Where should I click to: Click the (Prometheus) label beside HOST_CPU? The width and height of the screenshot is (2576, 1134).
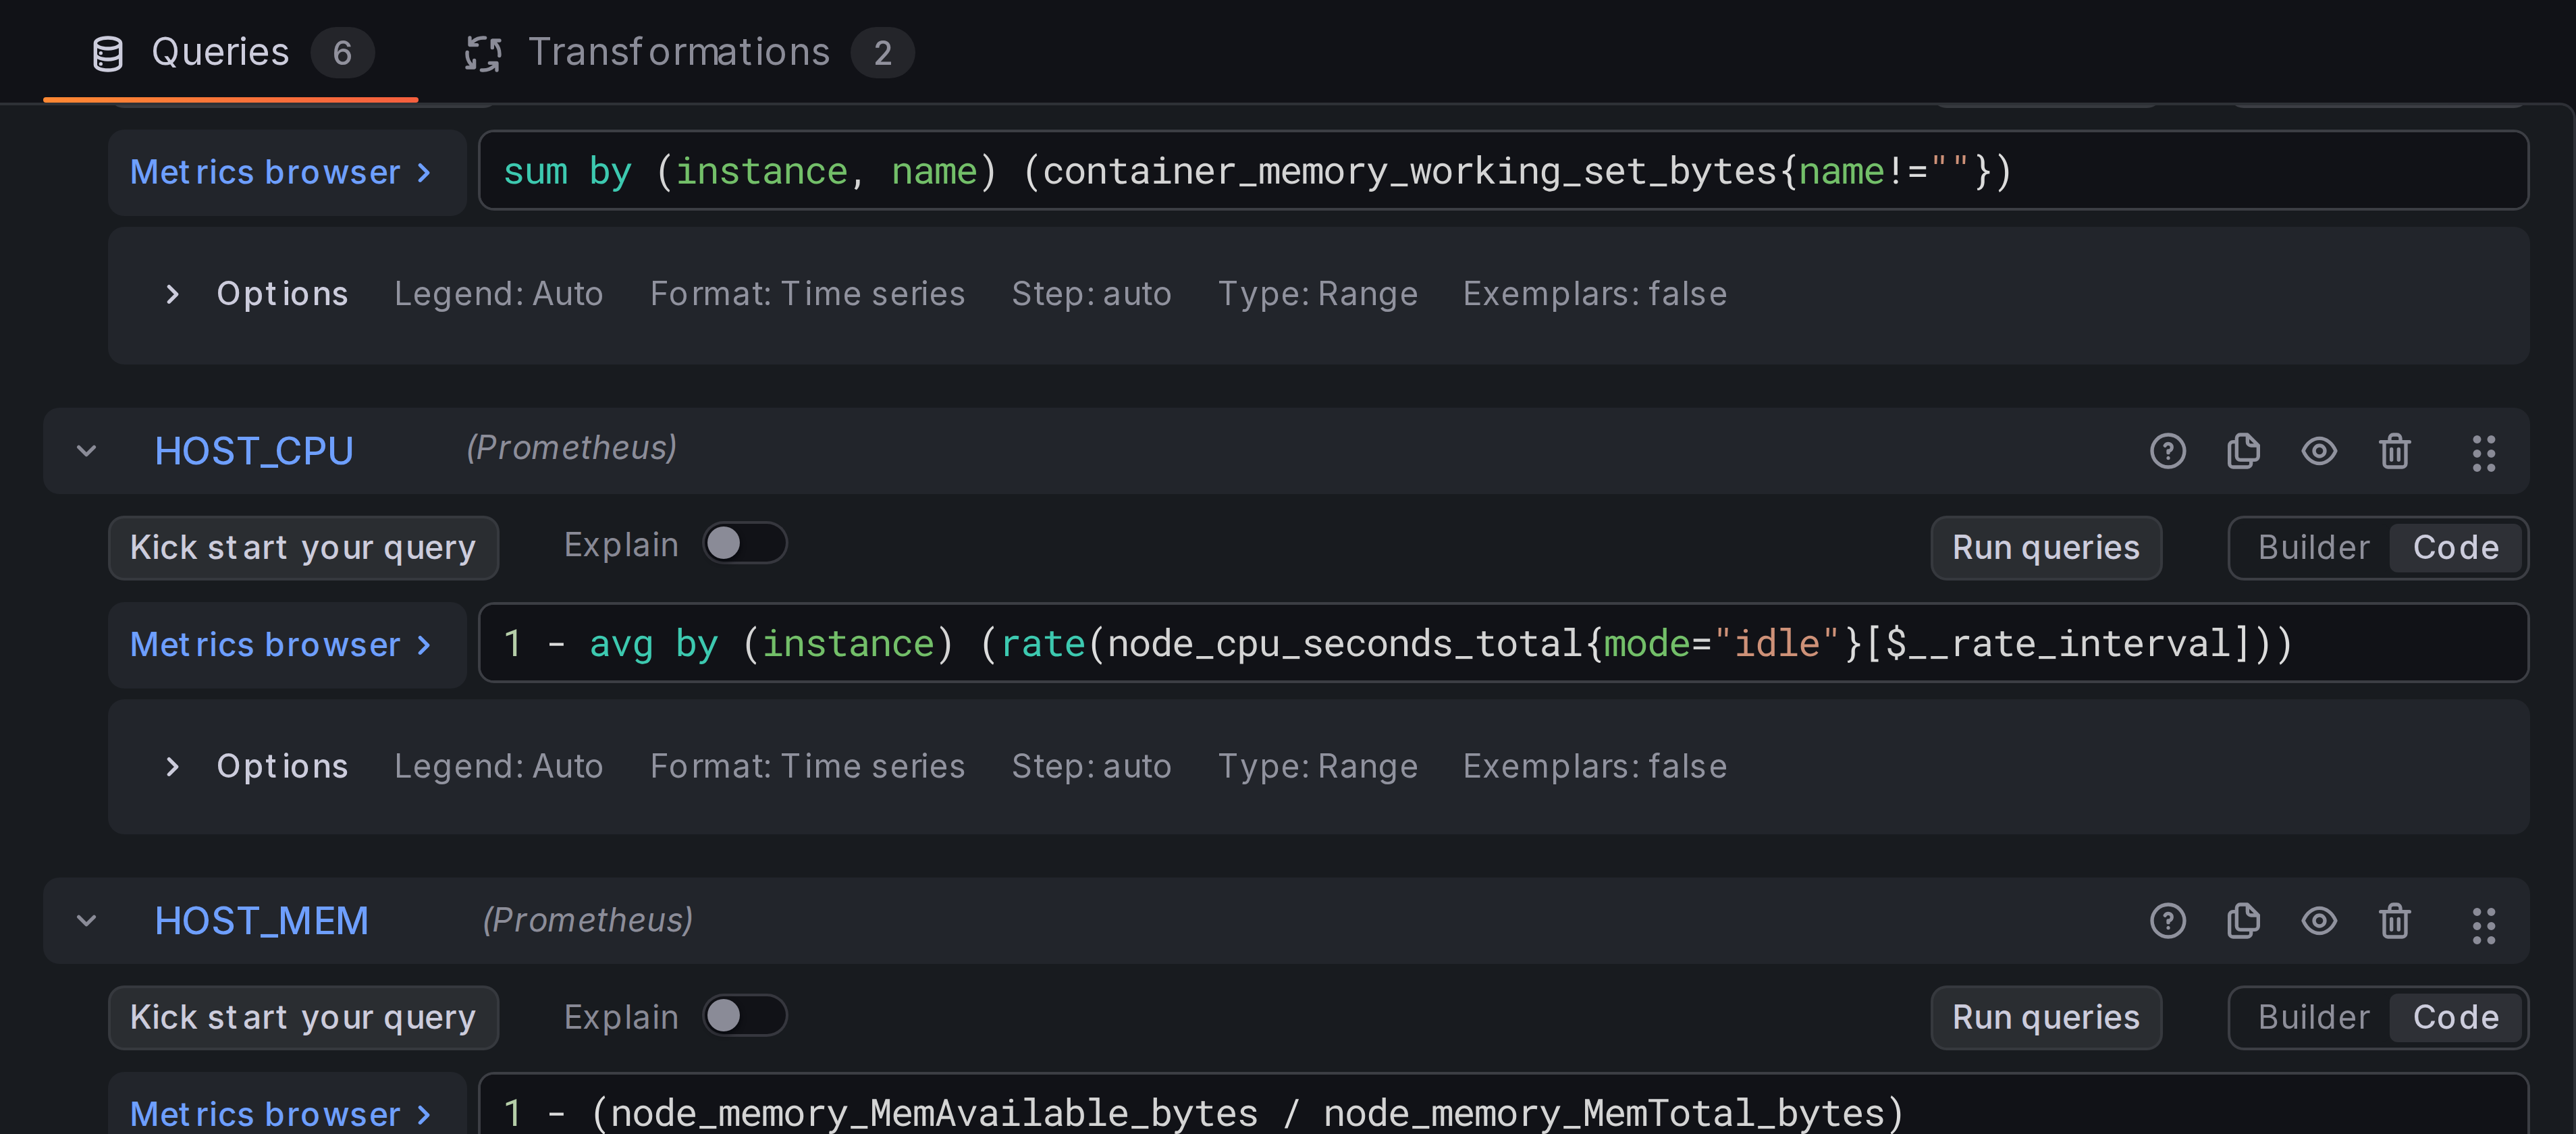coord(571,448)
